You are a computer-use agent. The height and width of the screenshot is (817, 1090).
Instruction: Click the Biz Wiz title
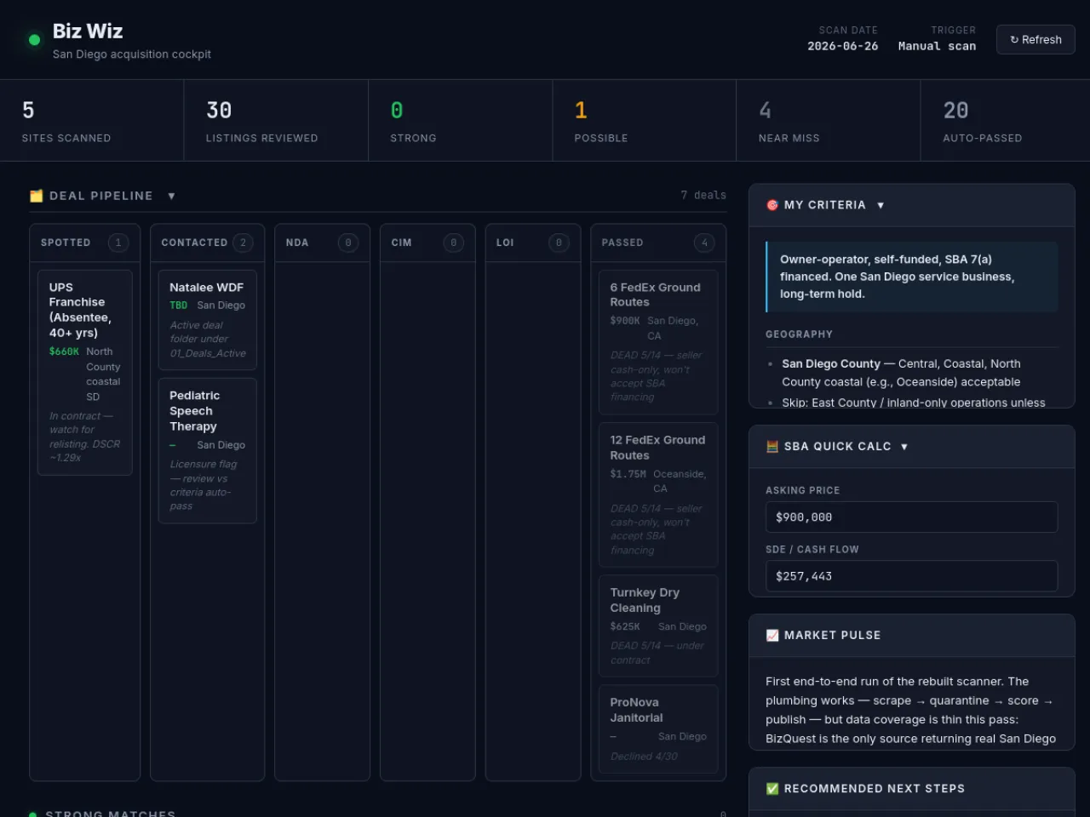pyautogui.click(x=88, y=31)
